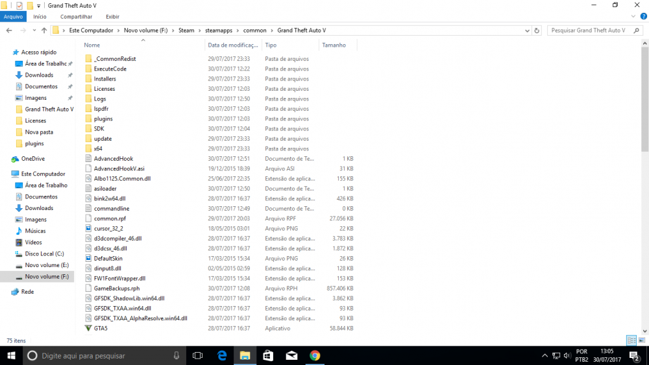Click the Vídeos icon in sidebar
Image resolution: width=649 pixels, height=365 pixels.
[19, 242]
